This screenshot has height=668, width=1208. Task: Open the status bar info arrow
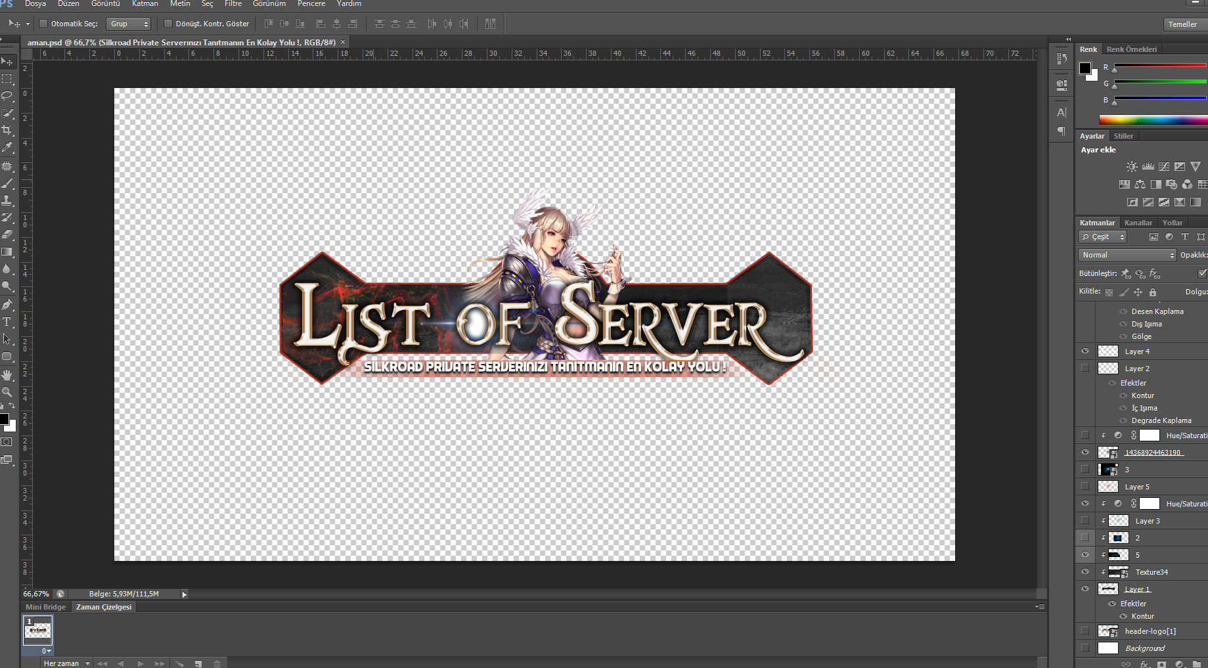point(185,594)
